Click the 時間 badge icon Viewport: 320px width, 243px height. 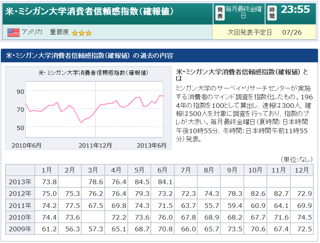pyautogui.click(x=272, y=13)
